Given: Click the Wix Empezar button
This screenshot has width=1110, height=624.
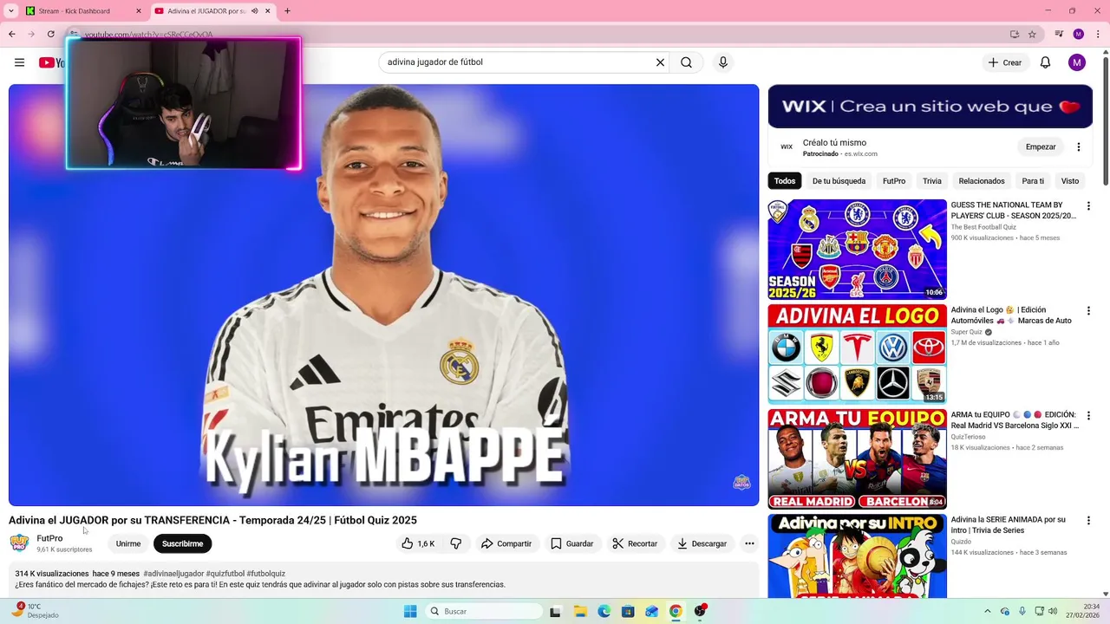Looking at the screenshot, I should (1041, 147).
